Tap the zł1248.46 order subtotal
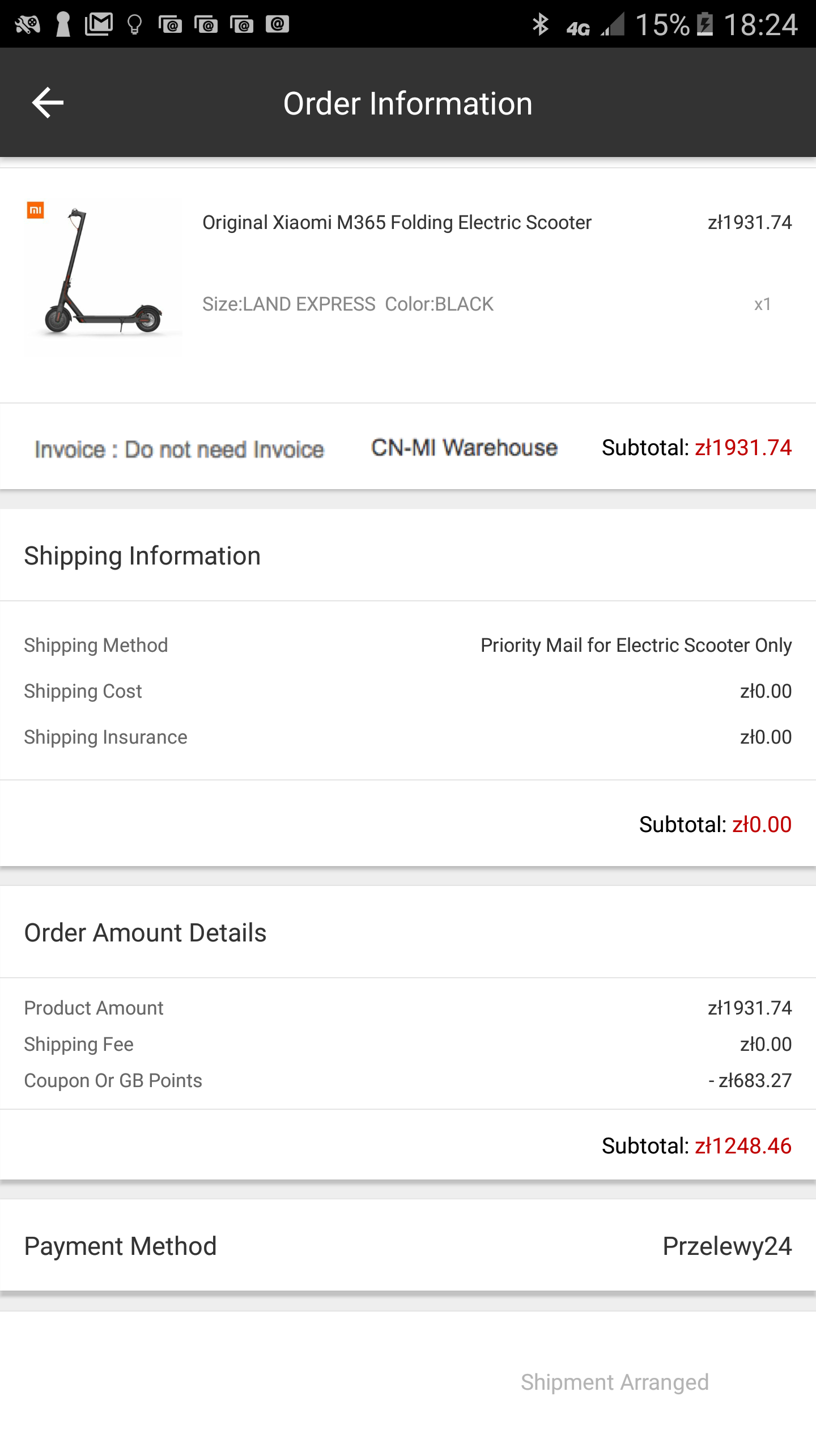Viewport: 816px width, 1451px height. [743, 1145]
